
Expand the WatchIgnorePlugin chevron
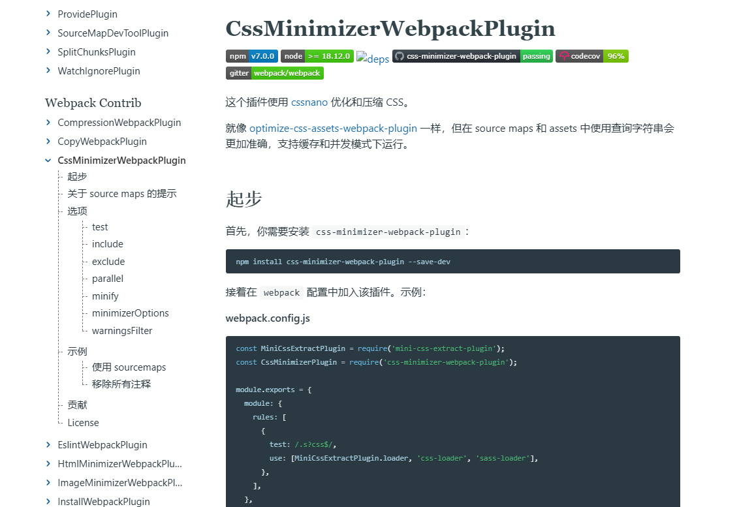pos(48,70)
